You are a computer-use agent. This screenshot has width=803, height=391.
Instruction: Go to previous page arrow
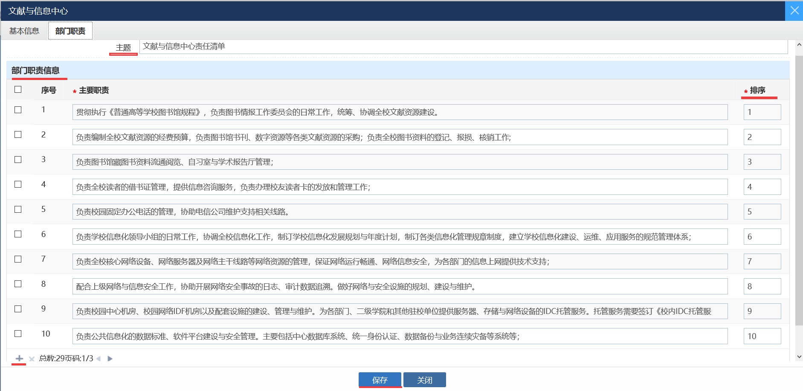point(99,359)
